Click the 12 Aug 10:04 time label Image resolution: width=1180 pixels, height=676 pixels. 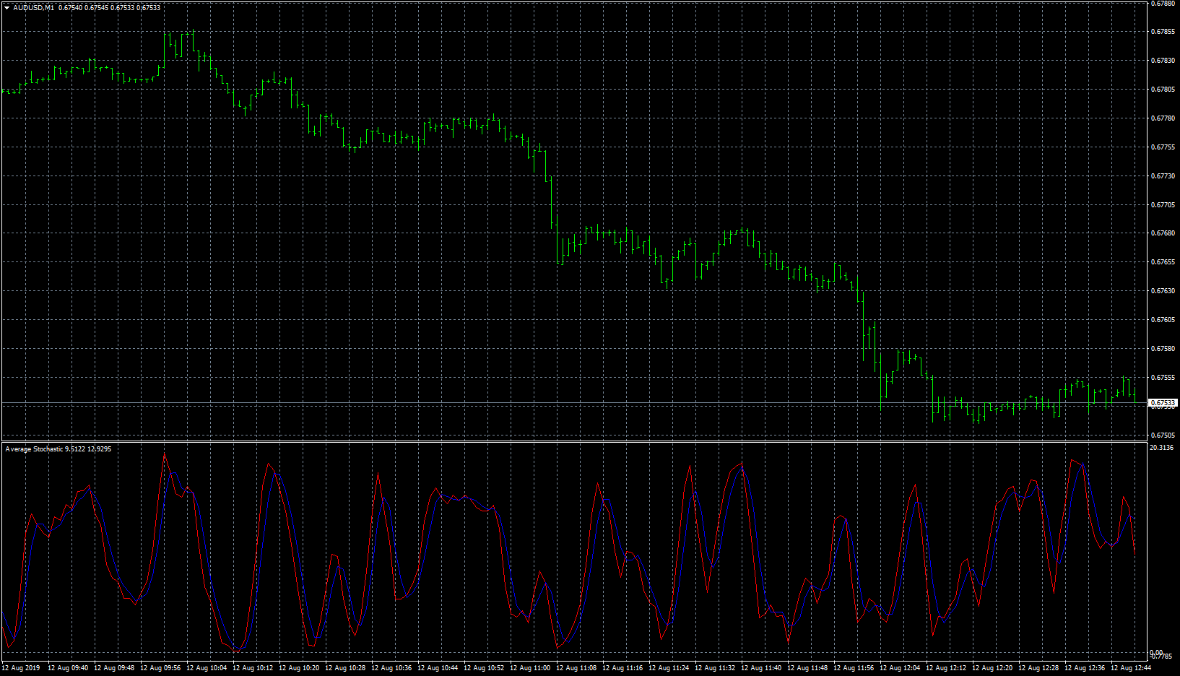click(x=207, y=668)
